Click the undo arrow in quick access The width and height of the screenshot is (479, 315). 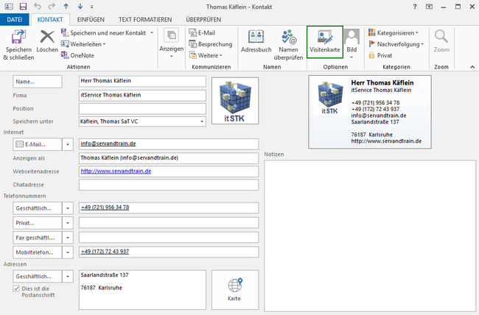click(38, 6)
